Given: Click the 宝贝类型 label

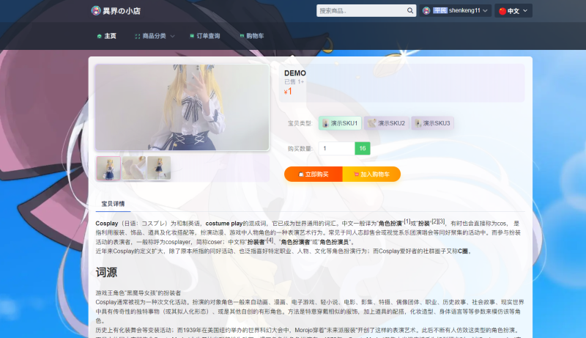Looking at the screenshot, I should pos(300,123).
